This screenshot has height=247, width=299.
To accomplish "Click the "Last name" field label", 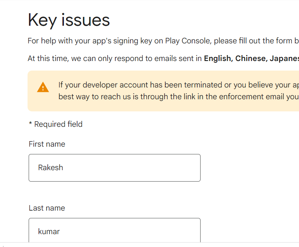I will [47, 208].
